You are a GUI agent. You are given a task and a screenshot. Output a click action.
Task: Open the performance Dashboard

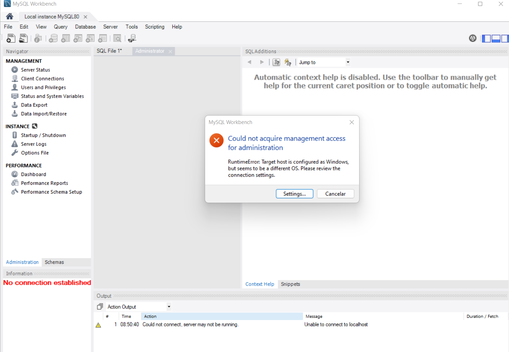pyautogui.click(x=33, y=174)
